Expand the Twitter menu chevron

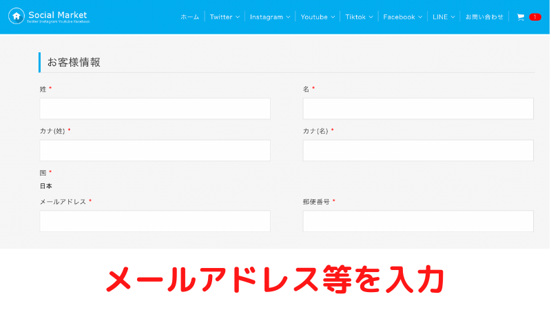coord(238,17)
